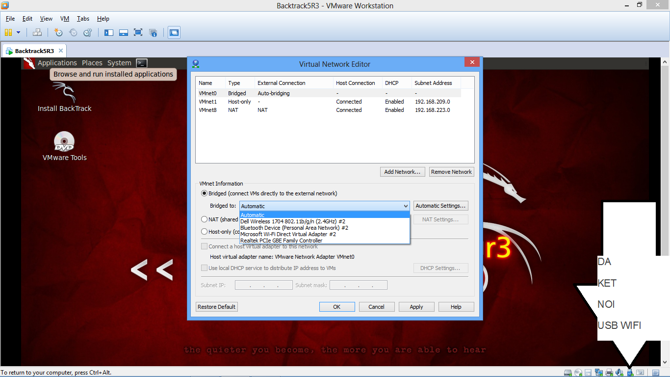670x377 pixels.
Task: Click subnet address 192.168.223.0 cell
Action: click(433, 110)
